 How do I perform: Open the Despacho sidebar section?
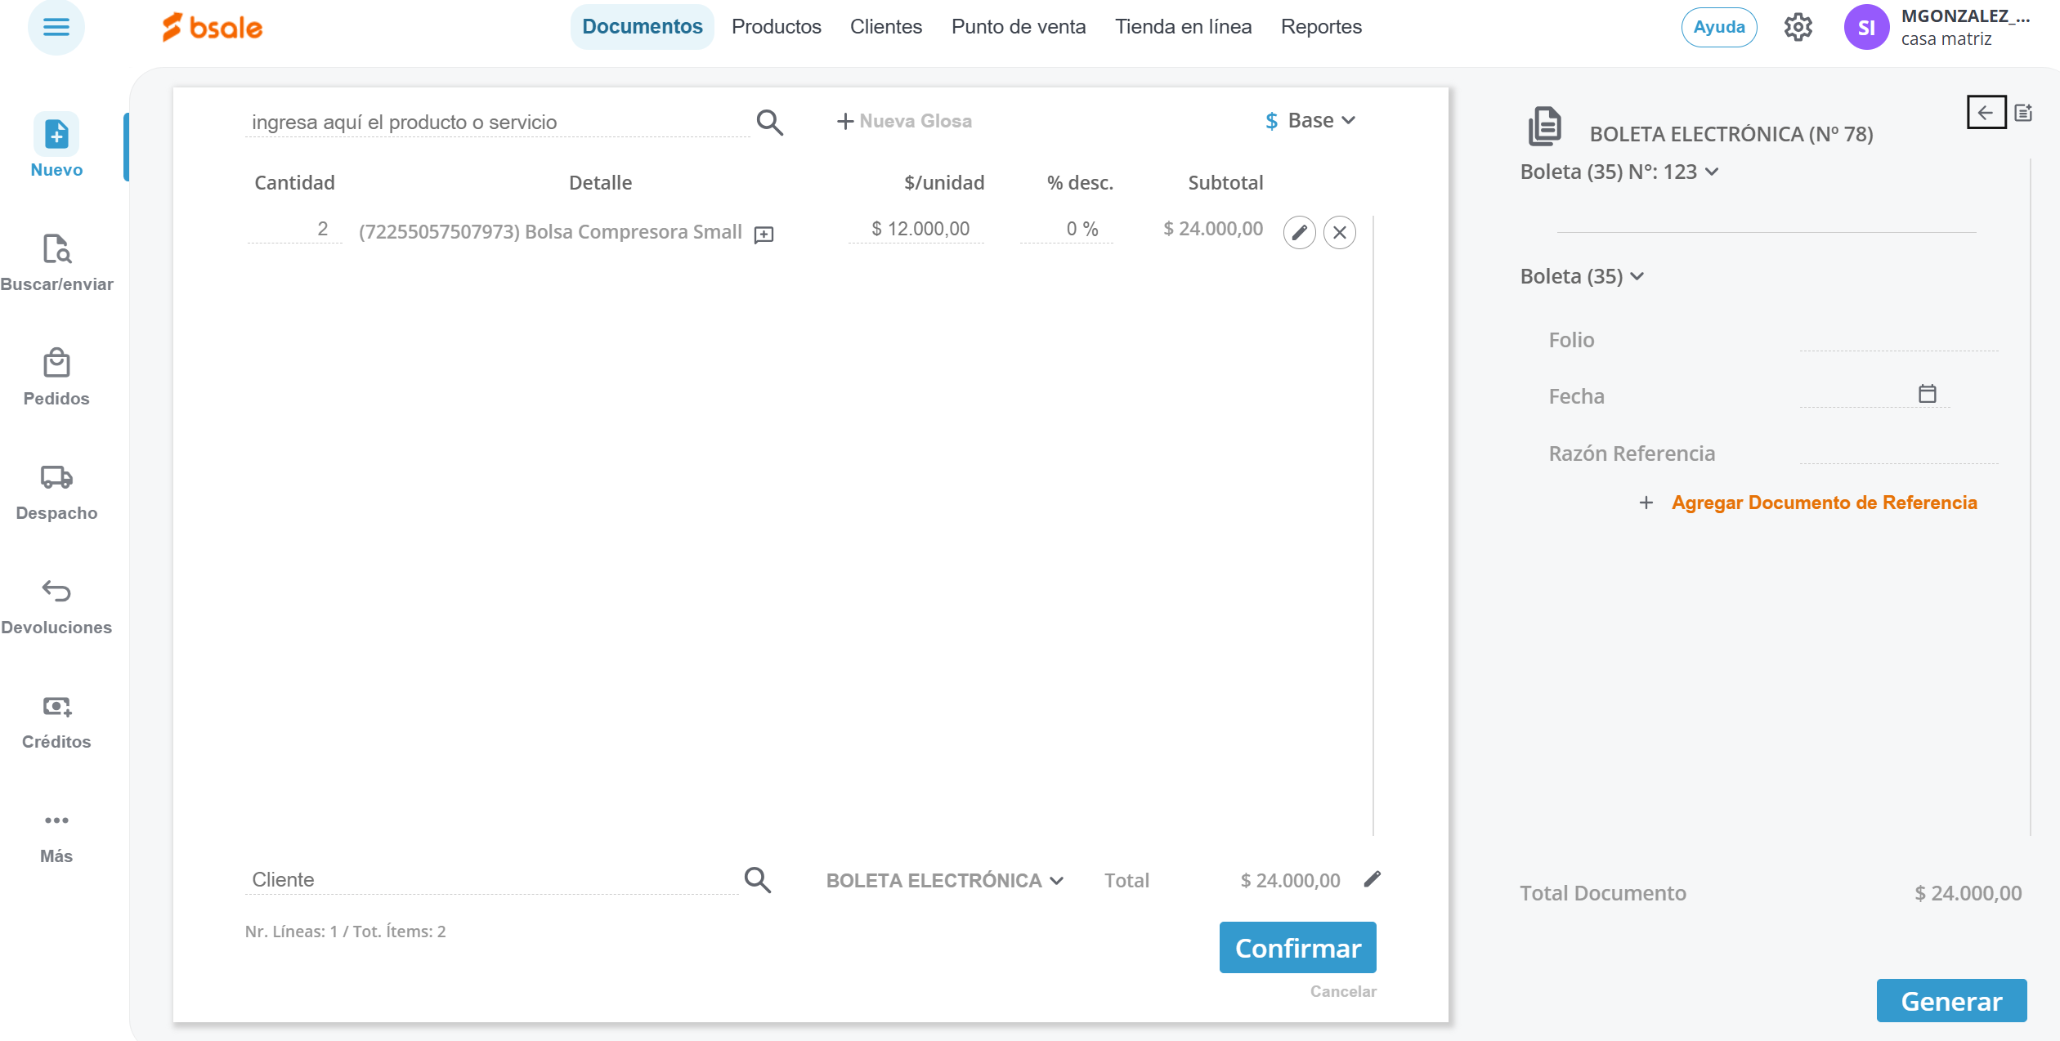click(56, 492)
